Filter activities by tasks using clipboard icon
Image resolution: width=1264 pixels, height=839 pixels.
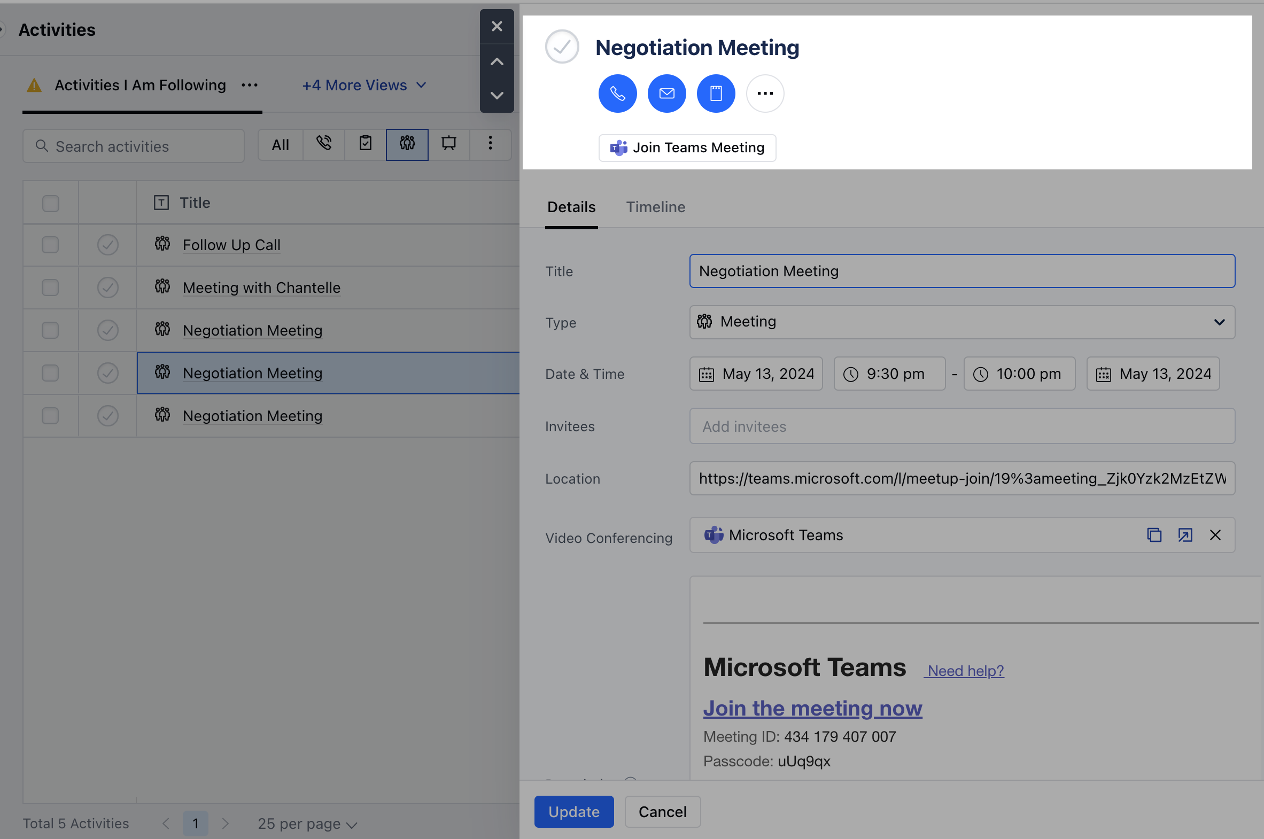tap(365, 144)
